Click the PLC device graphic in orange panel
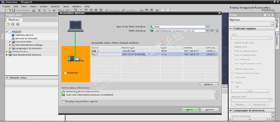This screenshot has width=280, height=122. (71, 58)
